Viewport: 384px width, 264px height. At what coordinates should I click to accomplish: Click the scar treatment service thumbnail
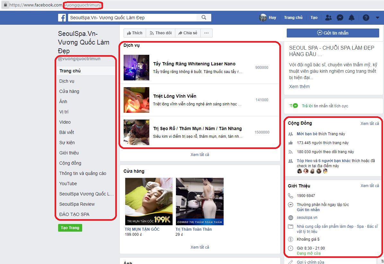pyautogui.click(x=136, y=132)
